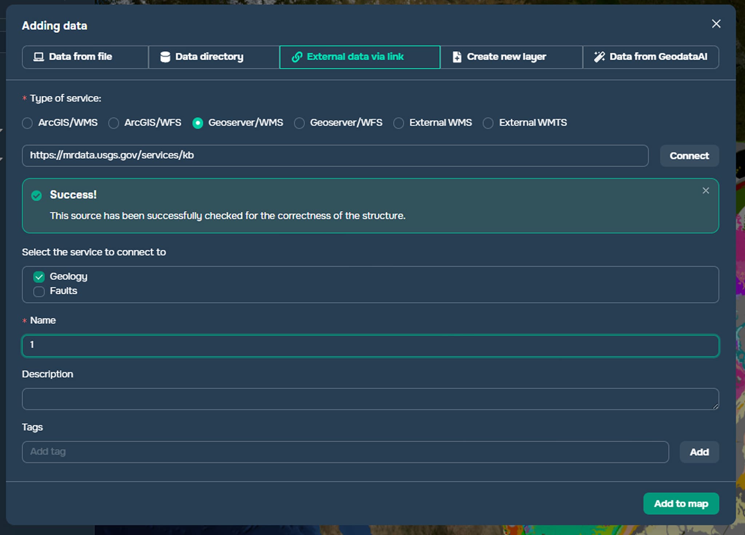Click the file-plus icon on Create new layer
Screen dimensions: 745x535
click(457, 57)
